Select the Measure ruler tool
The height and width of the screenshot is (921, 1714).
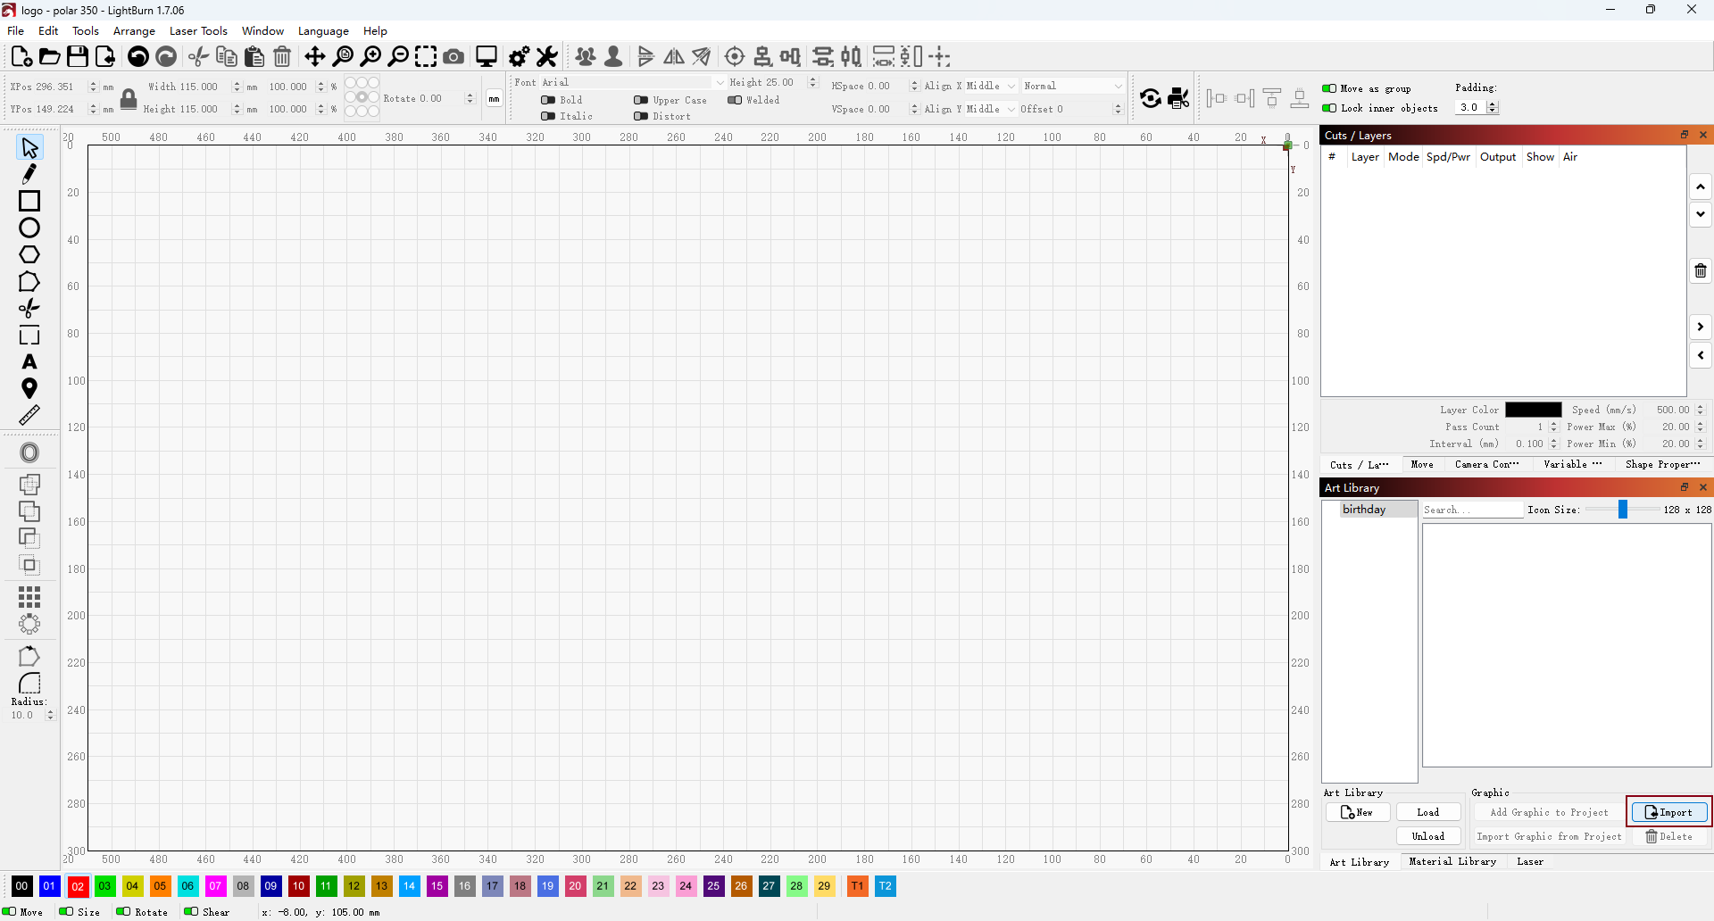click(x=29, y=415)
